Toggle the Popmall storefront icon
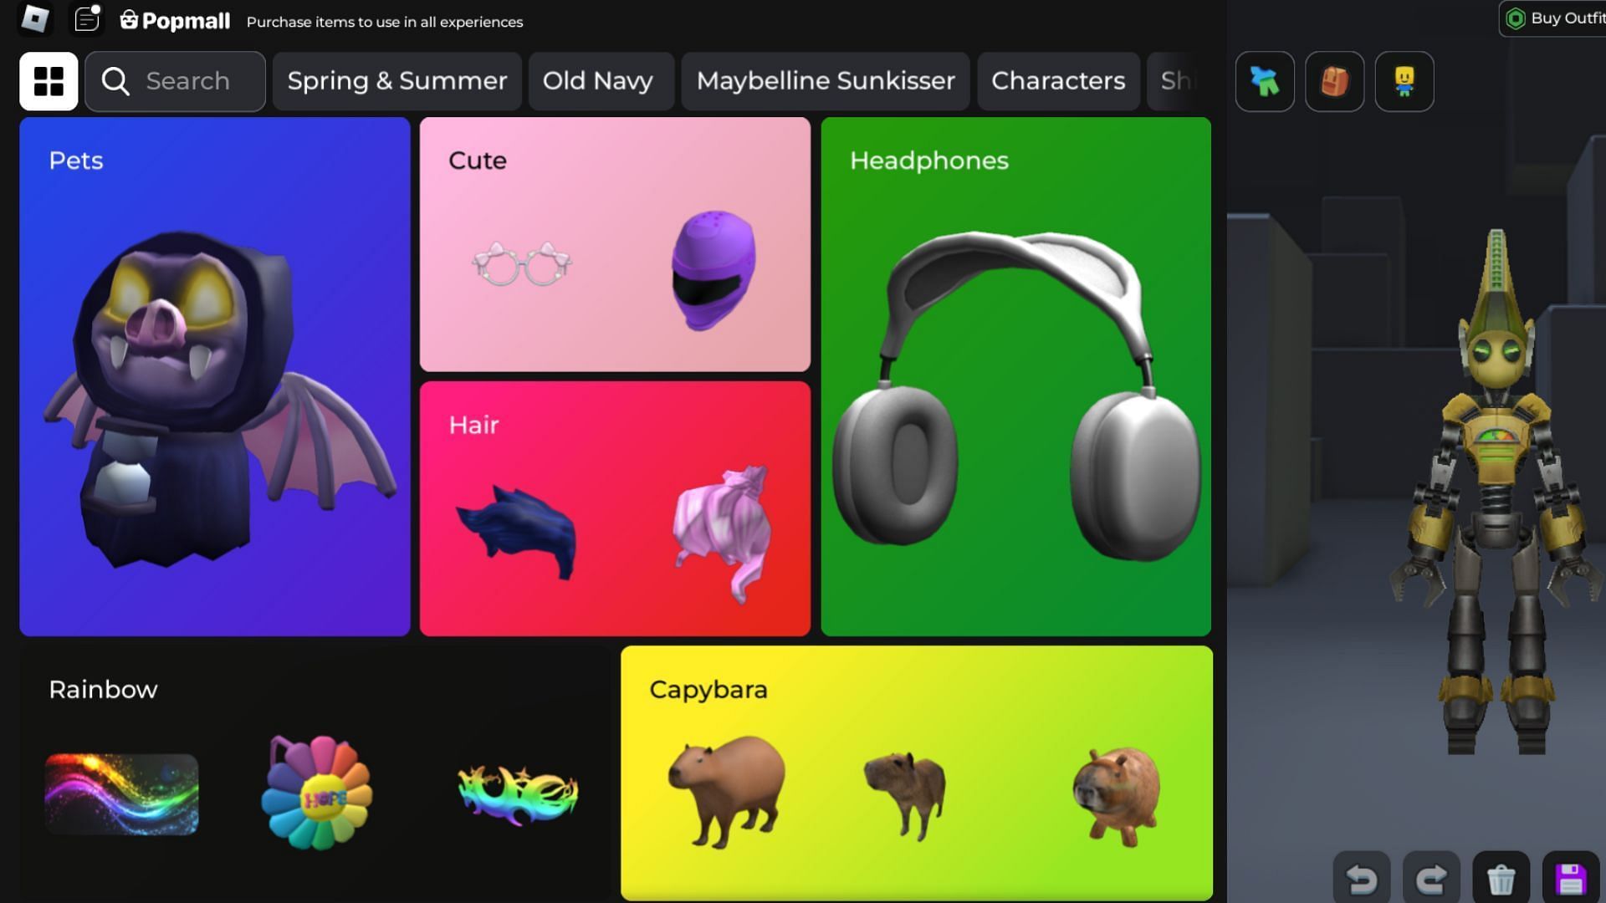This screenshot has width=1606, height=903. pos(130,20)
